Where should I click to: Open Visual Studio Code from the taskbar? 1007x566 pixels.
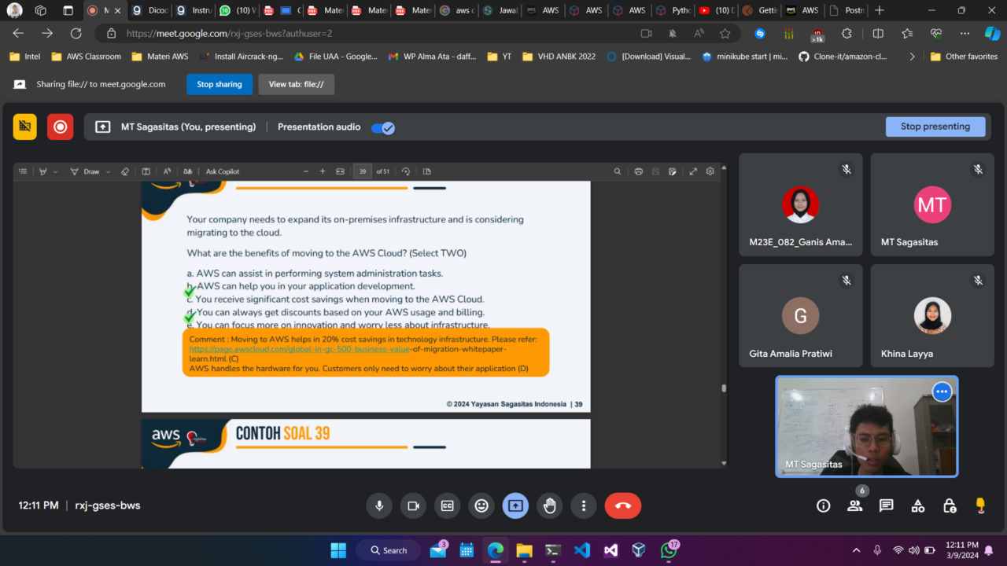click(582, 550)
